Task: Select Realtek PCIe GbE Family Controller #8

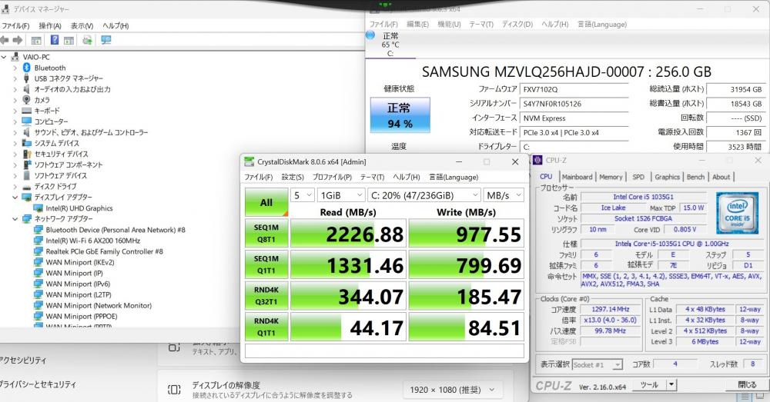Action: click(x=104, y=251)
